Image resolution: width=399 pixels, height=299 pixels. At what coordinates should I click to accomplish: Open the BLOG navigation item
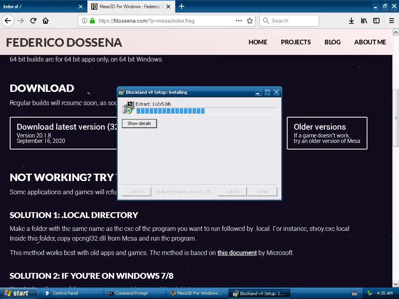(333, 42)
